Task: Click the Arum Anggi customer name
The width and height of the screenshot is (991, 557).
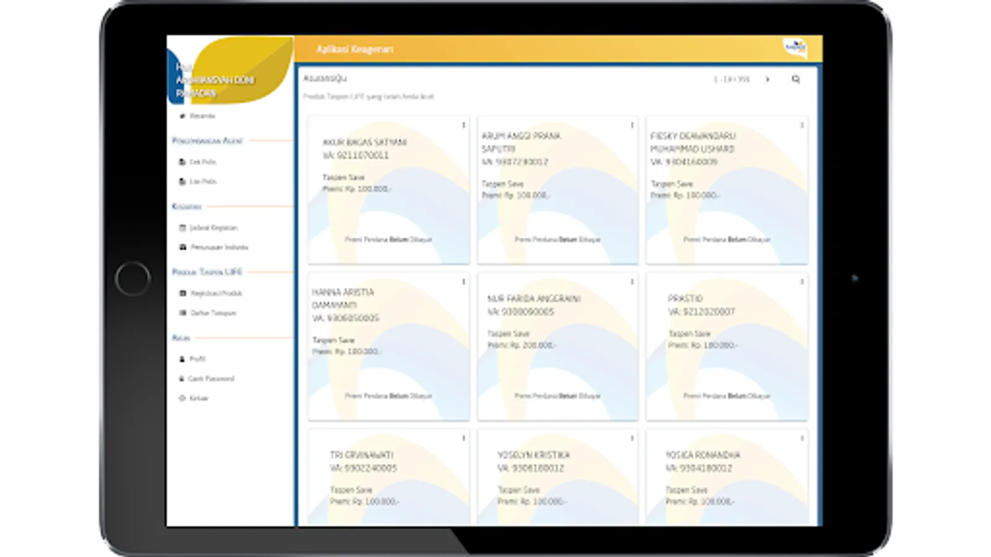Action: click(521, 142)
